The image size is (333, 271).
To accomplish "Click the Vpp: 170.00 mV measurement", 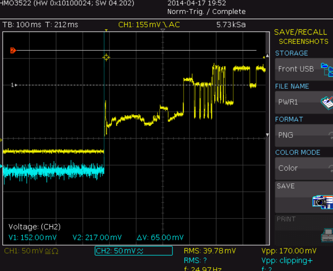I will click(x=289, y=251).
